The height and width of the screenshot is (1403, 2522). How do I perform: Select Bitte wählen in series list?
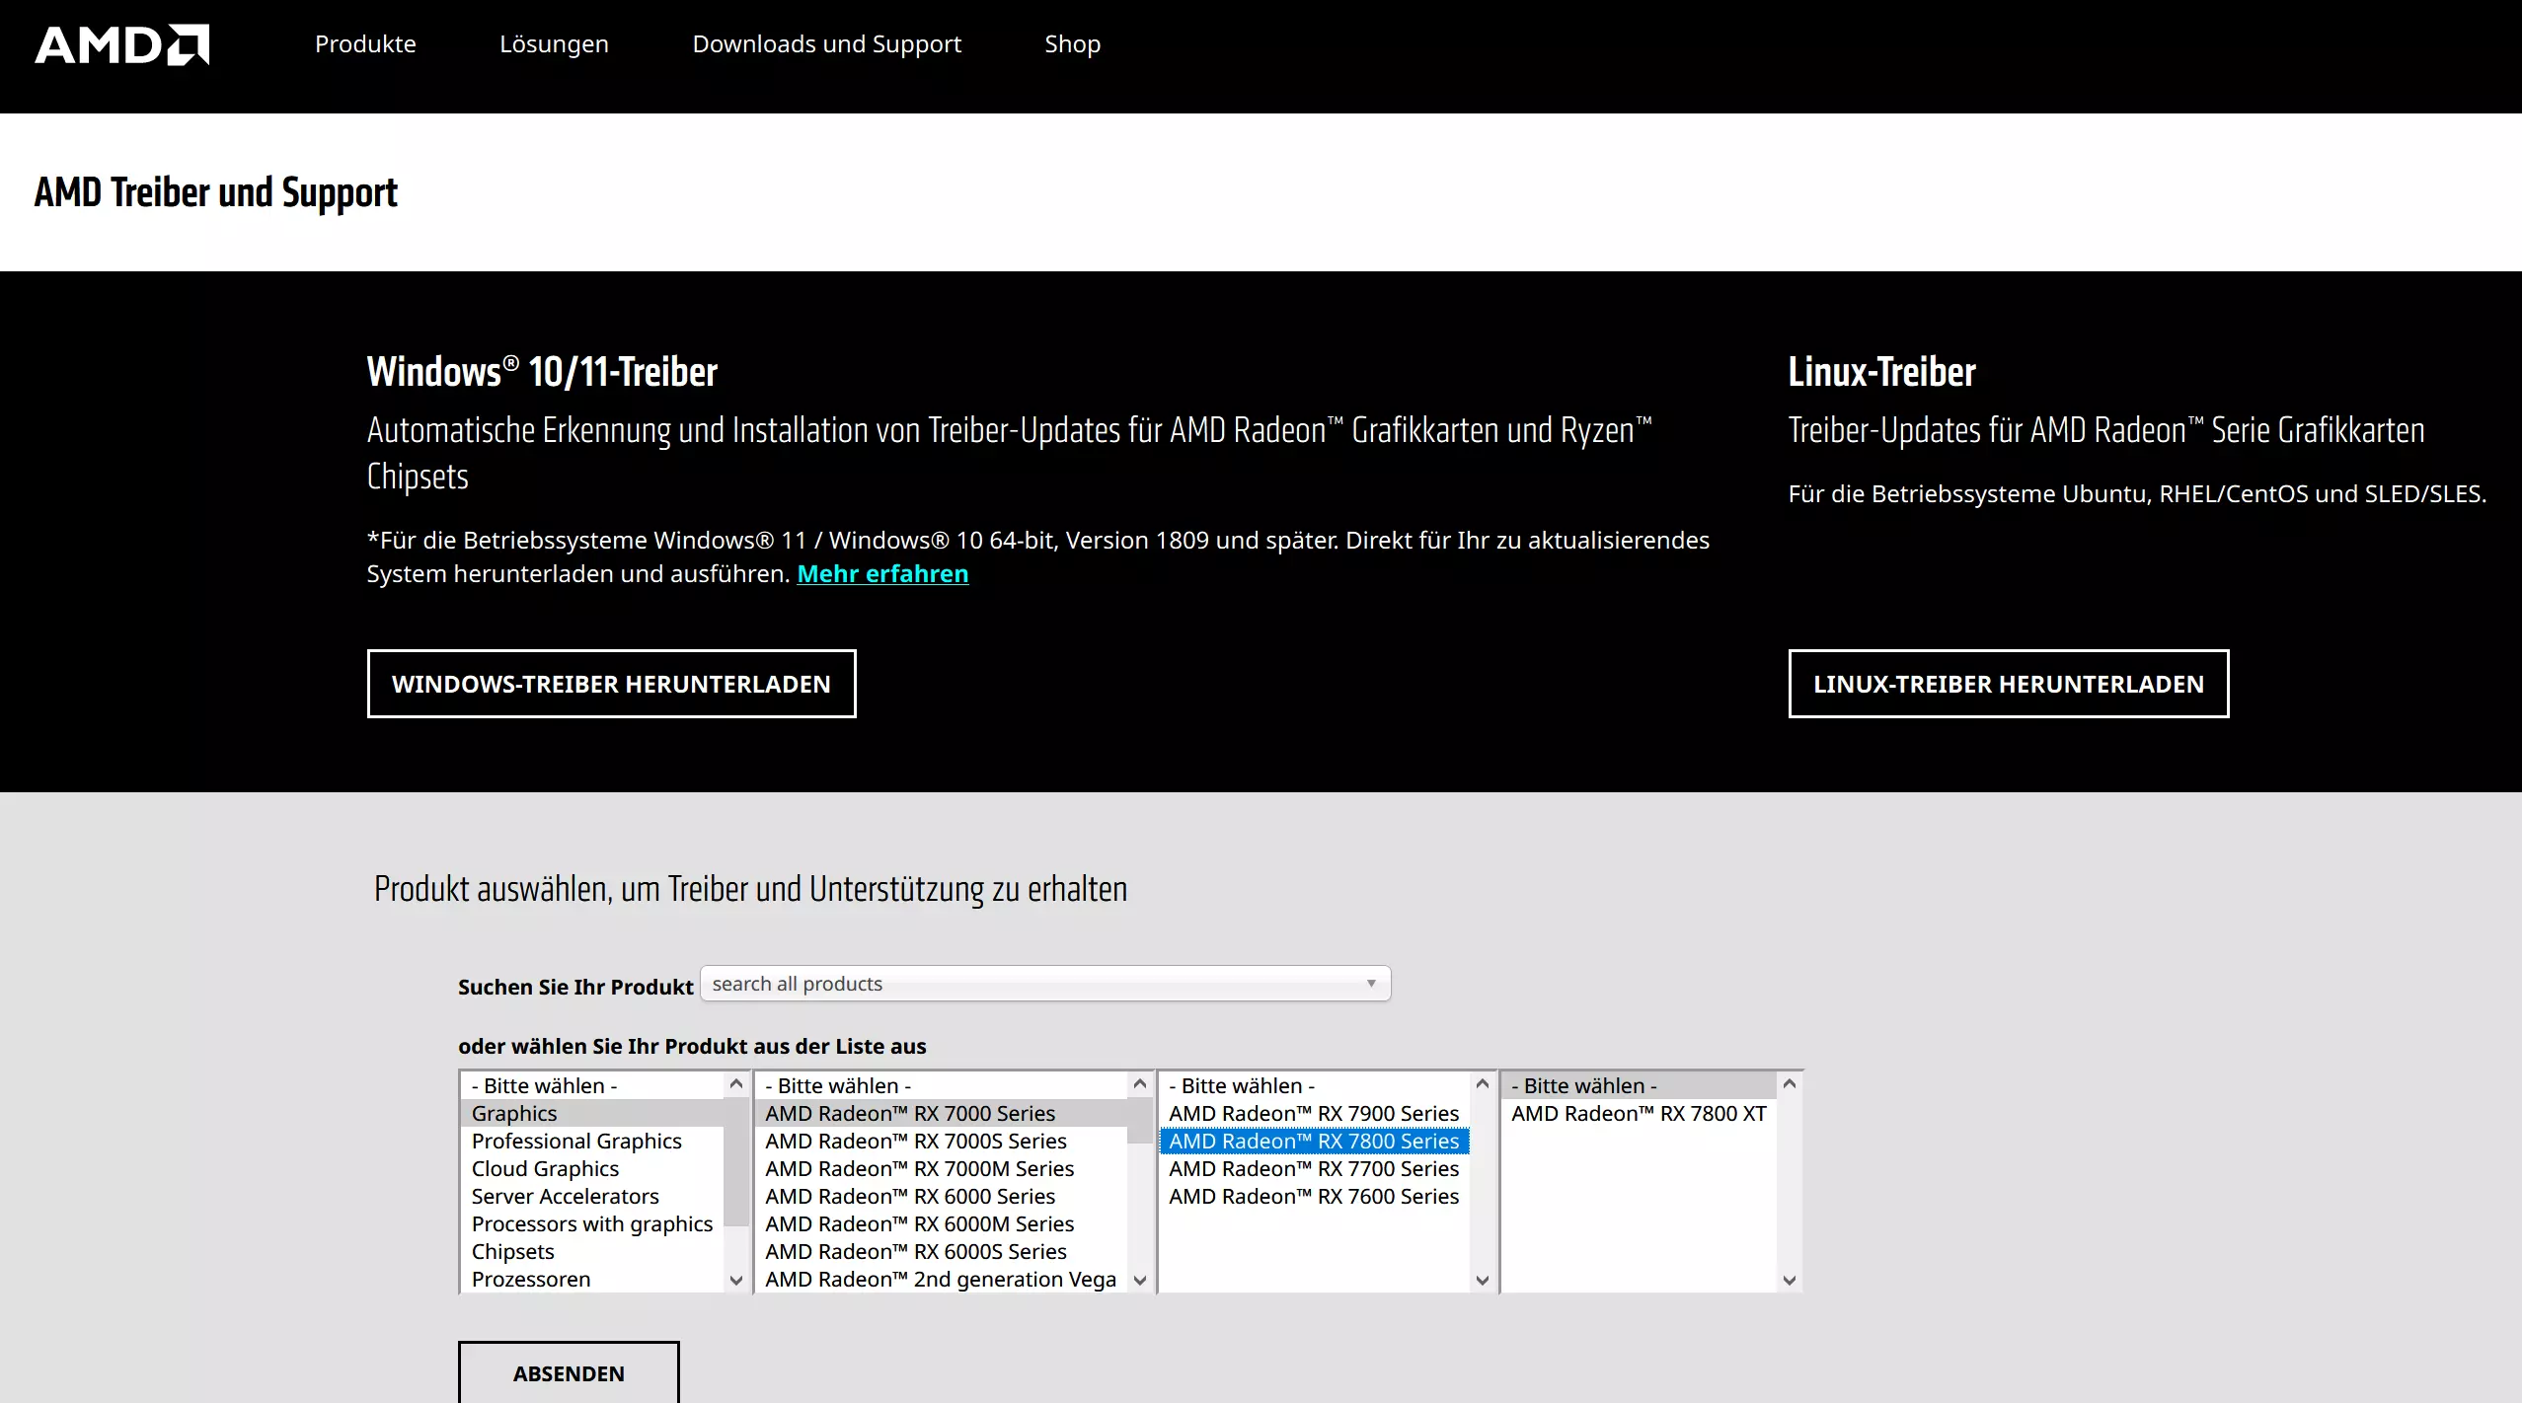tap(942, 1085)
